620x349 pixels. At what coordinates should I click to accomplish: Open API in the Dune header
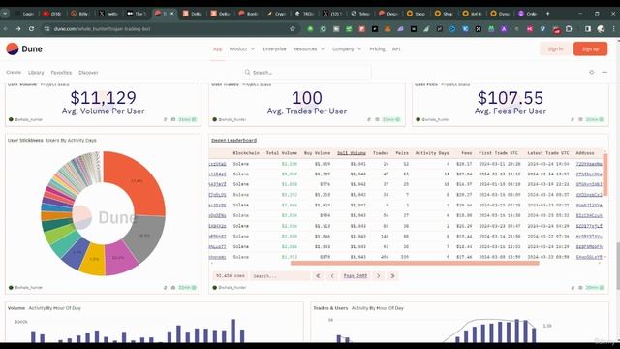pyautogui.click(x=396, y=49)
